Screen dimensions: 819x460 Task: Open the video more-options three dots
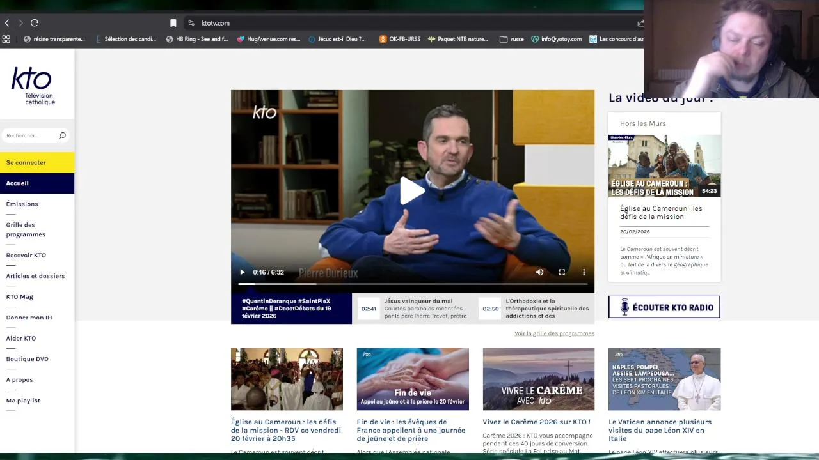pos(584,272)
